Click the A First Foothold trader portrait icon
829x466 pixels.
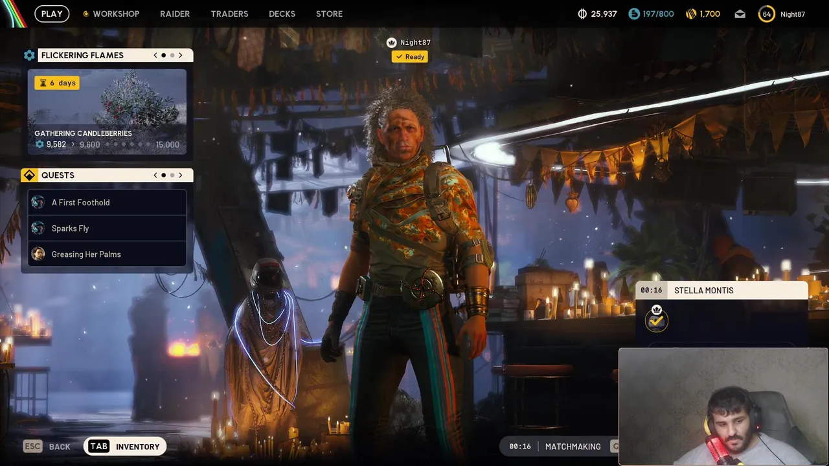coord(38,203)
